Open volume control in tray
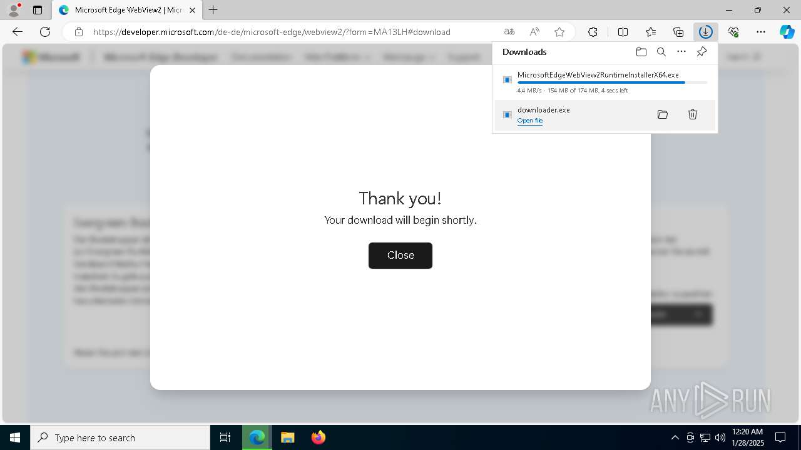Viewport: 801px width, 450px height. [x=720, y=437]
